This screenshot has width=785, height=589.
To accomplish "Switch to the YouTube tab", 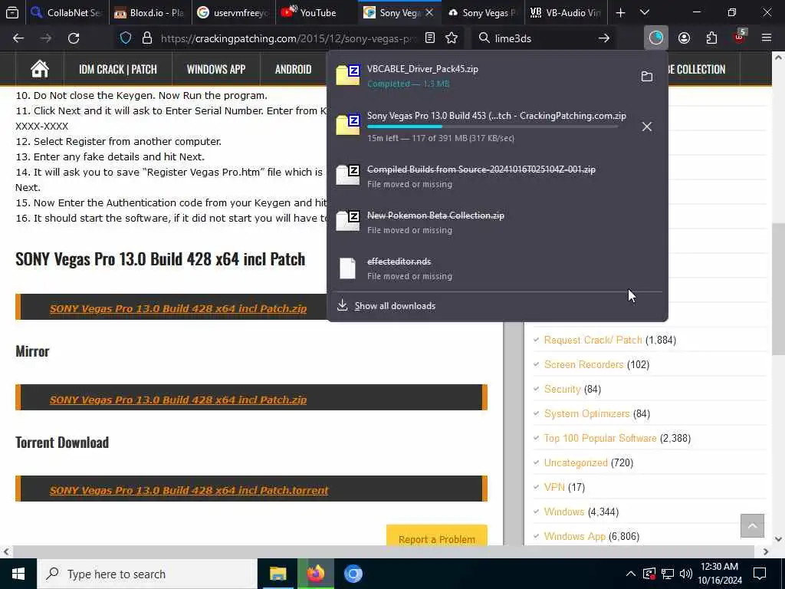I will pyautogui.click(x=317, y=12).
